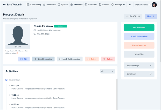Click the Edit bar under profile photo
Image resolution: width=161 pixels, height=110 pixels.
(18, 47)
